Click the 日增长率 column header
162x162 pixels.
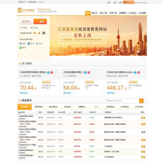(x=92, y=112)
